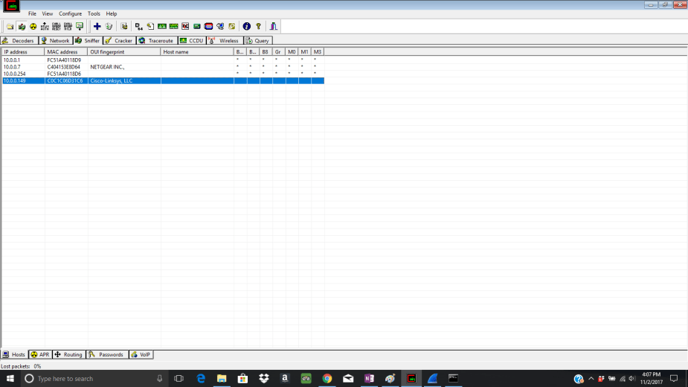
Task: Sort by the IP address column header
Action: tap(22, 52)
